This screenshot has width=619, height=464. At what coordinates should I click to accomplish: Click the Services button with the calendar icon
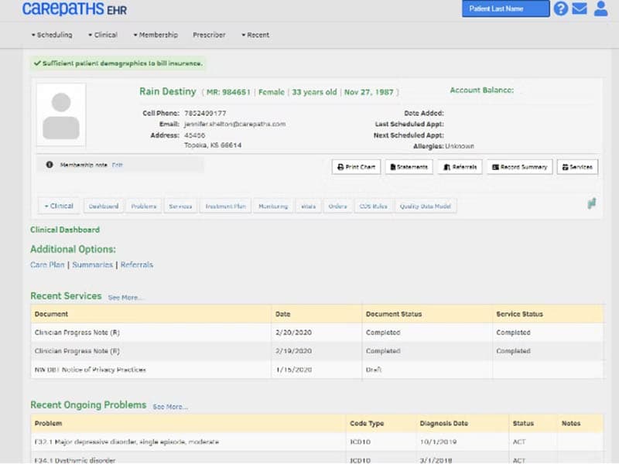click(x=577, y=167)
